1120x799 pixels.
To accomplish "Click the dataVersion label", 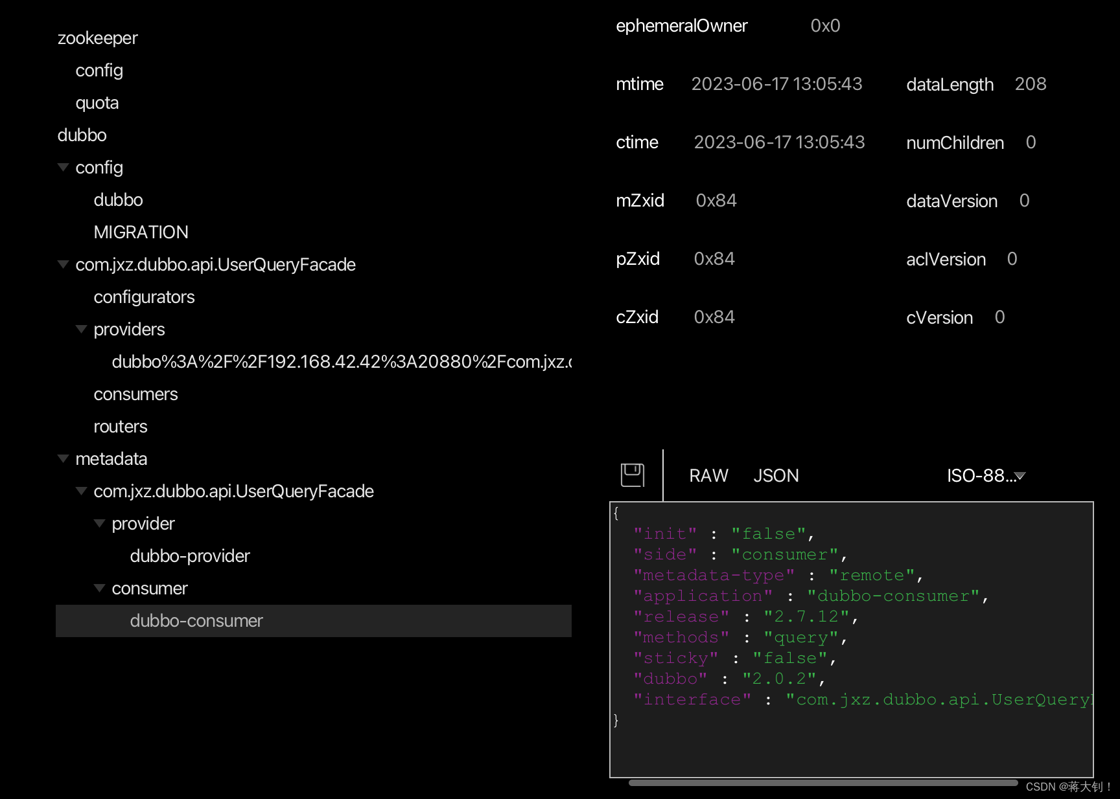I will 952,201.
